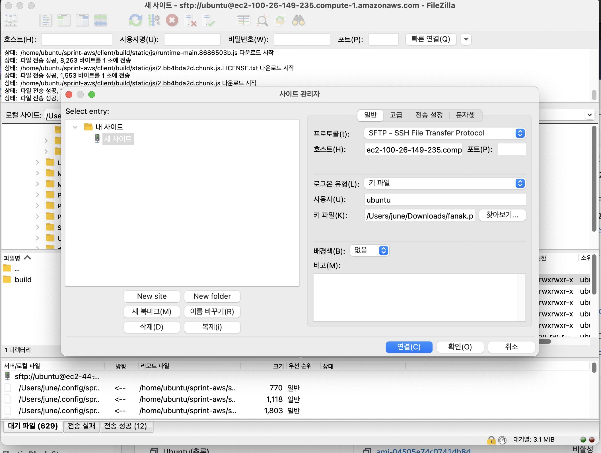Screen dimensions: 601x453
Task: Expand the local tree folder starting with U
Action: point(38,238)
